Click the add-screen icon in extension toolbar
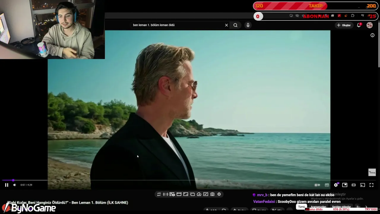 tap(206, 194)
